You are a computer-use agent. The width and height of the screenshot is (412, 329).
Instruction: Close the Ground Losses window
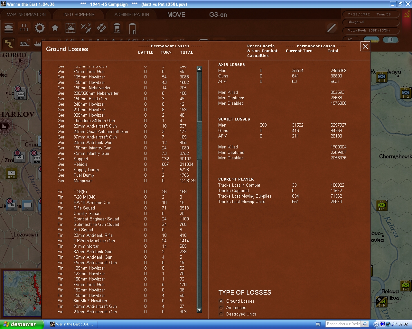coord(365,47)
